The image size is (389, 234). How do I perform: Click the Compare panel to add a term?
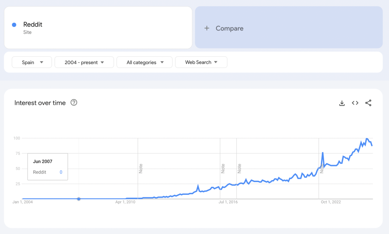click(289, 28)
